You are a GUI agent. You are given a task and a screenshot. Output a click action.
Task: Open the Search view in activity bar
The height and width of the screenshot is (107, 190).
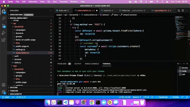[4, 18]
